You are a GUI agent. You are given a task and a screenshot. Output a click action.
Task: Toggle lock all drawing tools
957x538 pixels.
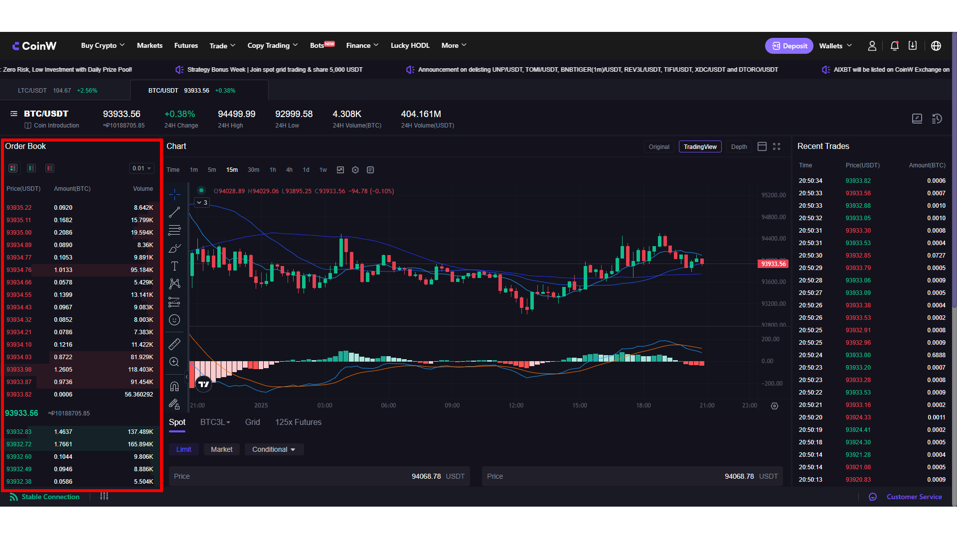(x=174, y=404)
